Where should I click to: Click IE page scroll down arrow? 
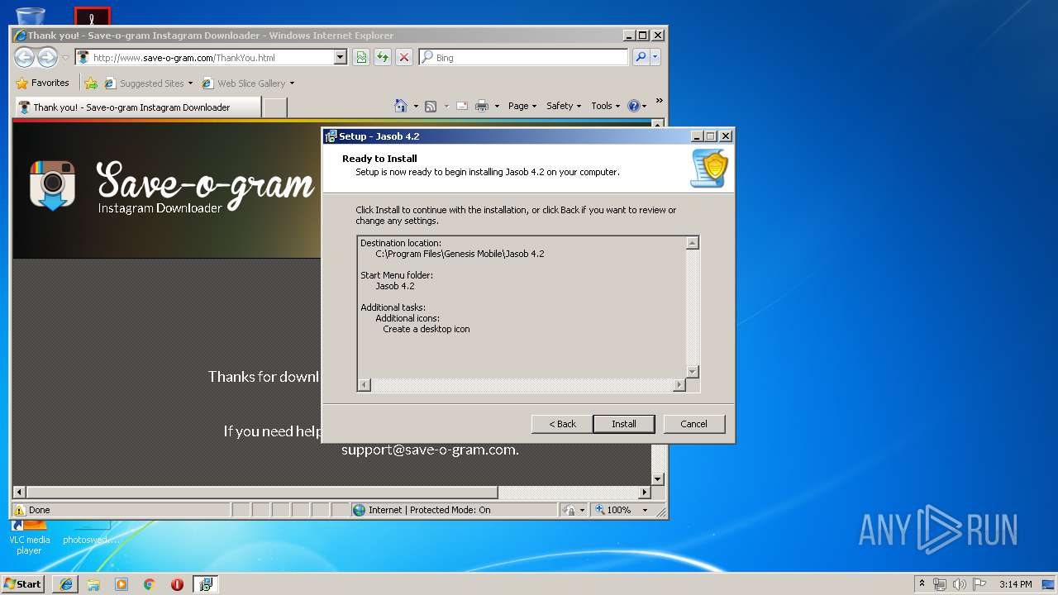[658, 479]
